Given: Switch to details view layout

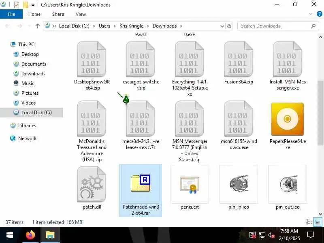Looking at the screenshot, I should point(309,222).
